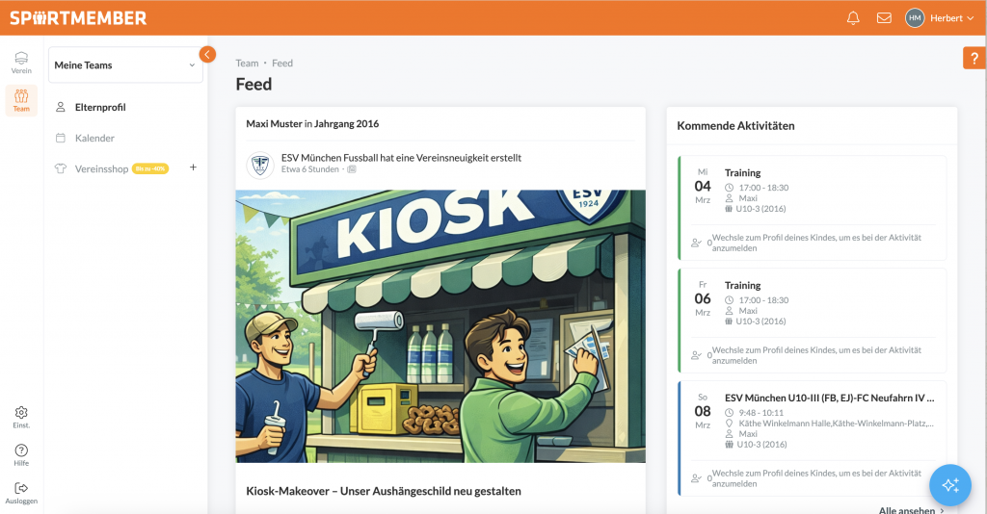The width and height of the screenshot is (987, 514).
Task: Click the Ausloggen logout icon
Action: [21, 492]
